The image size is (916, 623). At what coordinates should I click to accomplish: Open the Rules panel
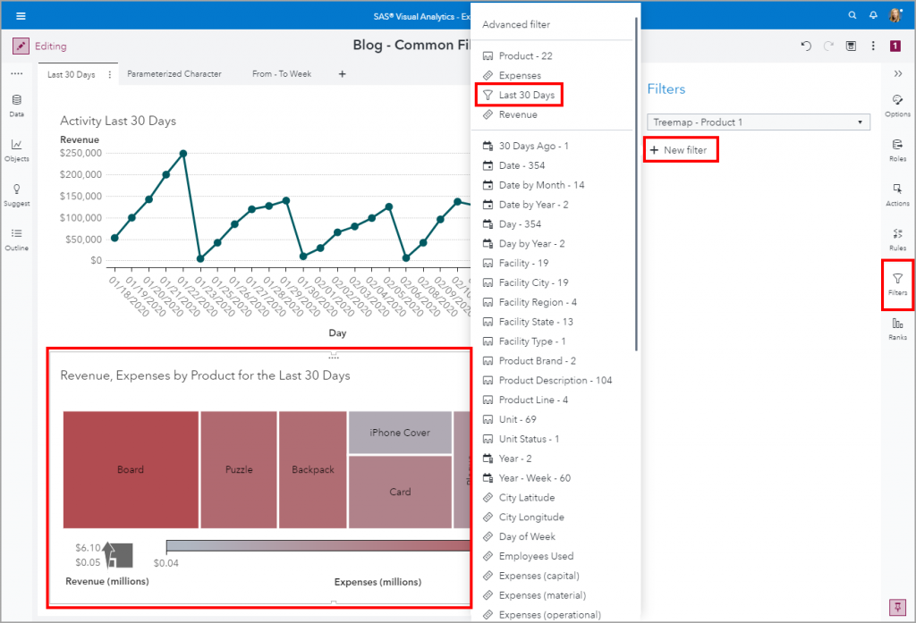(897, 239)
